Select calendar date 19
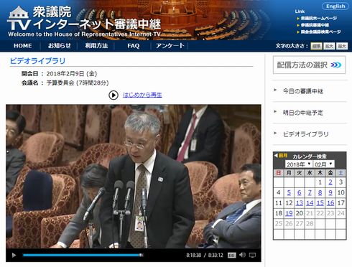 coord(289,213)
